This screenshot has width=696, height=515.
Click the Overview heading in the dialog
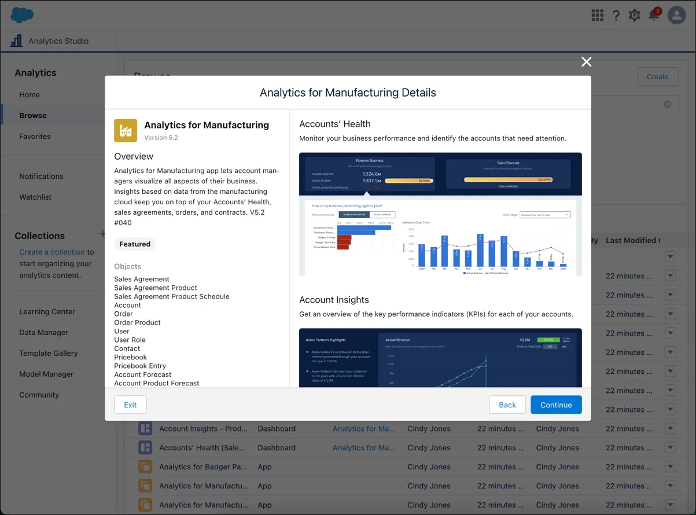click(x=134, y=156)
